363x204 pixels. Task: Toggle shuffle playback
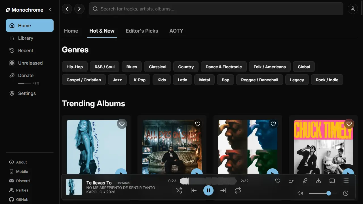[179, 190]
